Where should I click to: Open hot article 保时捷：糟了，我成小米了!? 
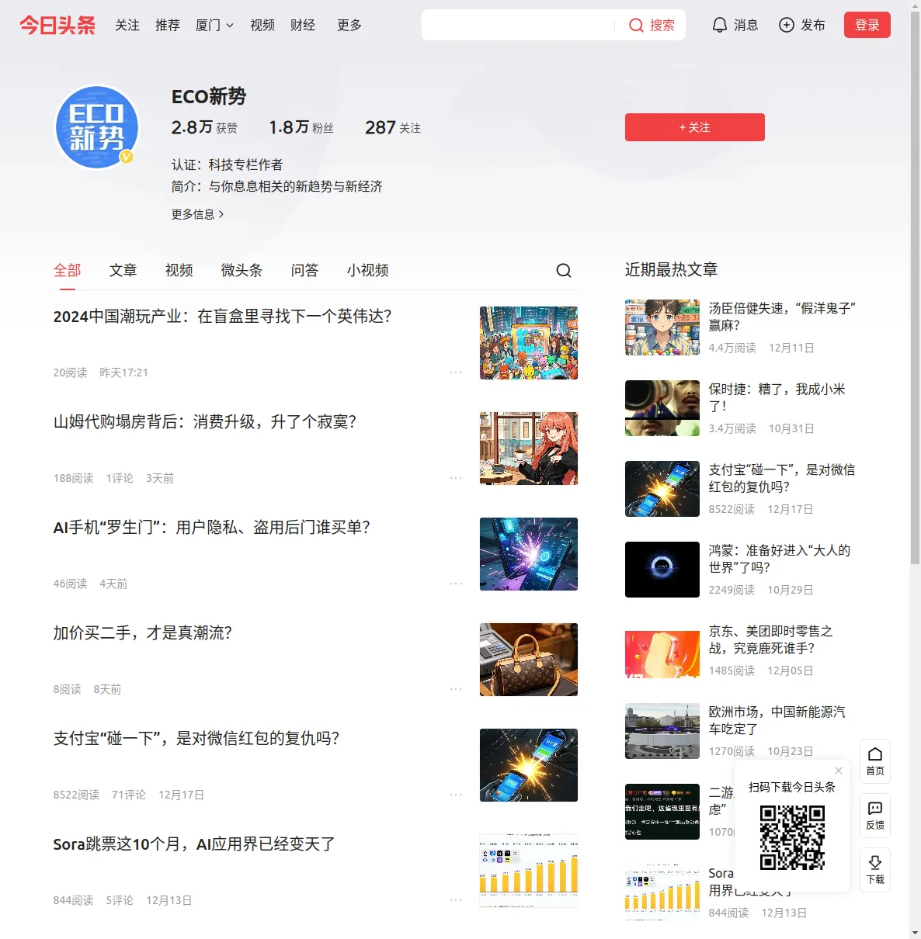(x=777, y=397)
